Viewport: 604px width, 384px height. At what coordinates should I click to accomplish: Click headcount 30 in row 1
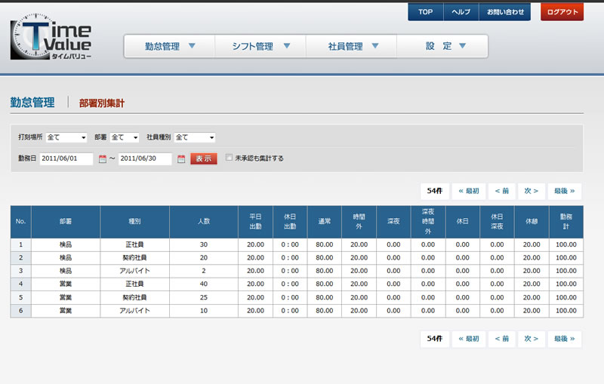click(x=204, y=244)
